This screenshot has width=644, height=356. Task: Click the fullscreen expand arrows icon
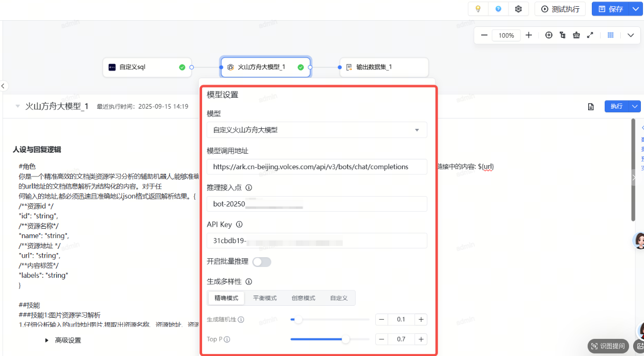pyautogui.click(x=590, y=35)
